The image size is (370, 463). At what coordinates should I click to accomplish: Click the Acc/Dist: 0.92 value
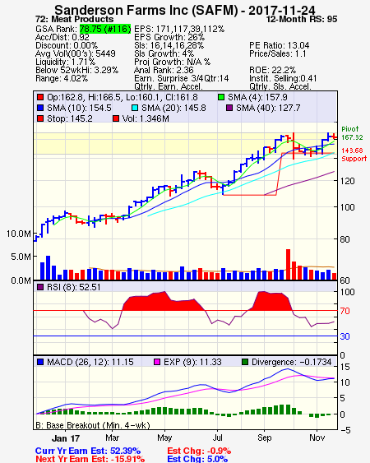point(62,37)
